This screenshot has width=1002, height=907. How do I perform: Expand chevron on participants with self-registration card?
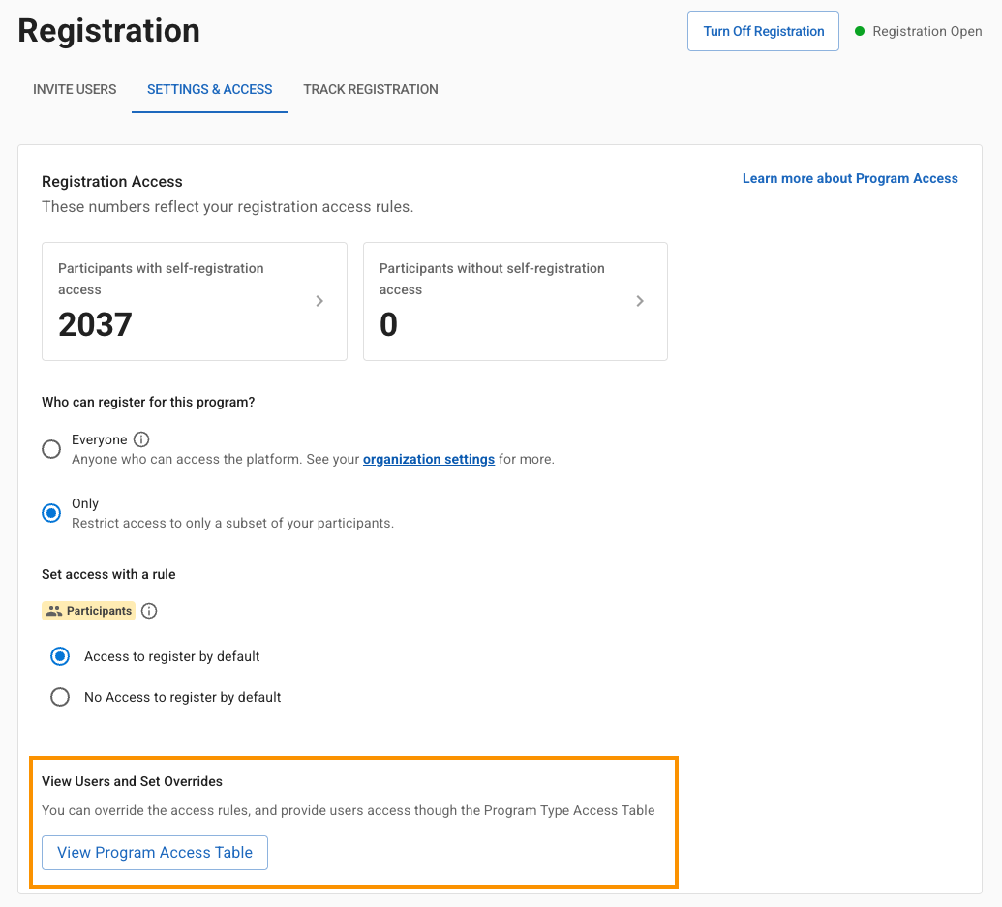point(319,301)
